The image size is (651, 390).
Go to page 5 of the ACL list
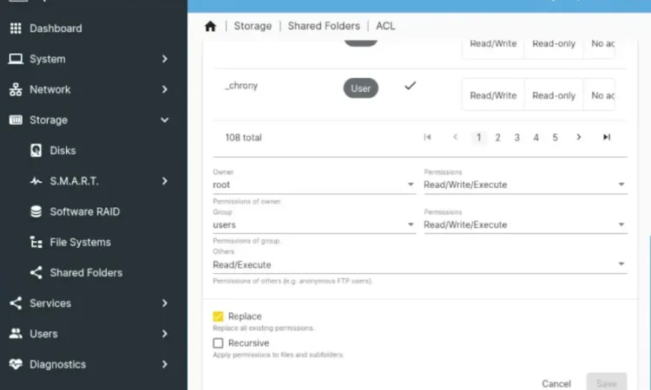(x=556, y=138)
